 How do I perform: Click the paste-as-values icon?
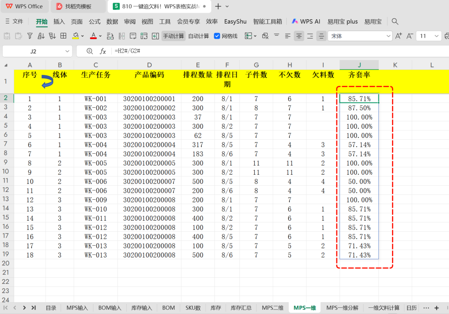pos(7,36)
